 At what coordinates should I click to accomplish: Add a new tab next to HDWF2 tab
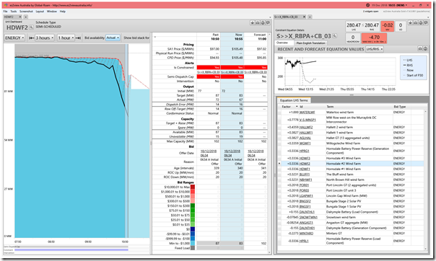[x=25, y=17]
